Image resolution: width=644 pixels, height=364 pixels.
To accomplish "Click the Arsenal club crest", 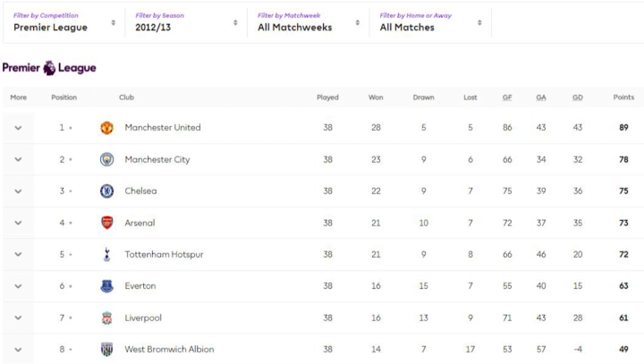I will (x=107, y=223).
